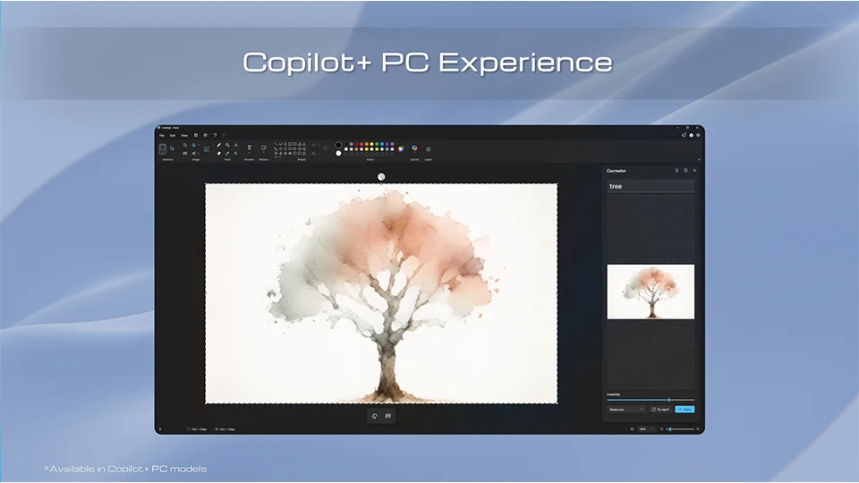Click the Stickers icon
Screen dimensions: 859x483
pyautogui.click(x=263, y=148)
